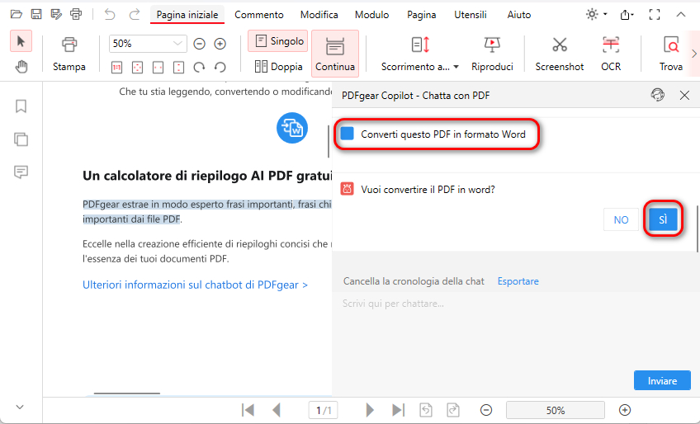The height and width of the screenshot is (424, 700).
Task: Rotate the page counterclockwise
Action: [220, 68]
